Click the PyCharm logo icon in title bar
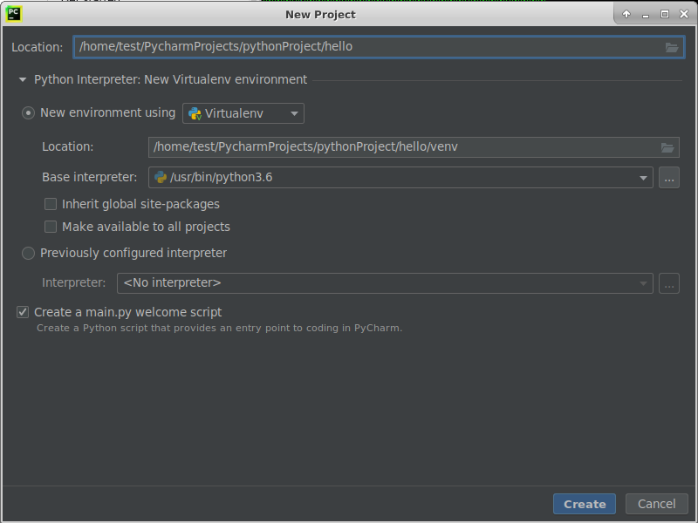698x523 pixels. pyautogui.click(x=13, y=14)
